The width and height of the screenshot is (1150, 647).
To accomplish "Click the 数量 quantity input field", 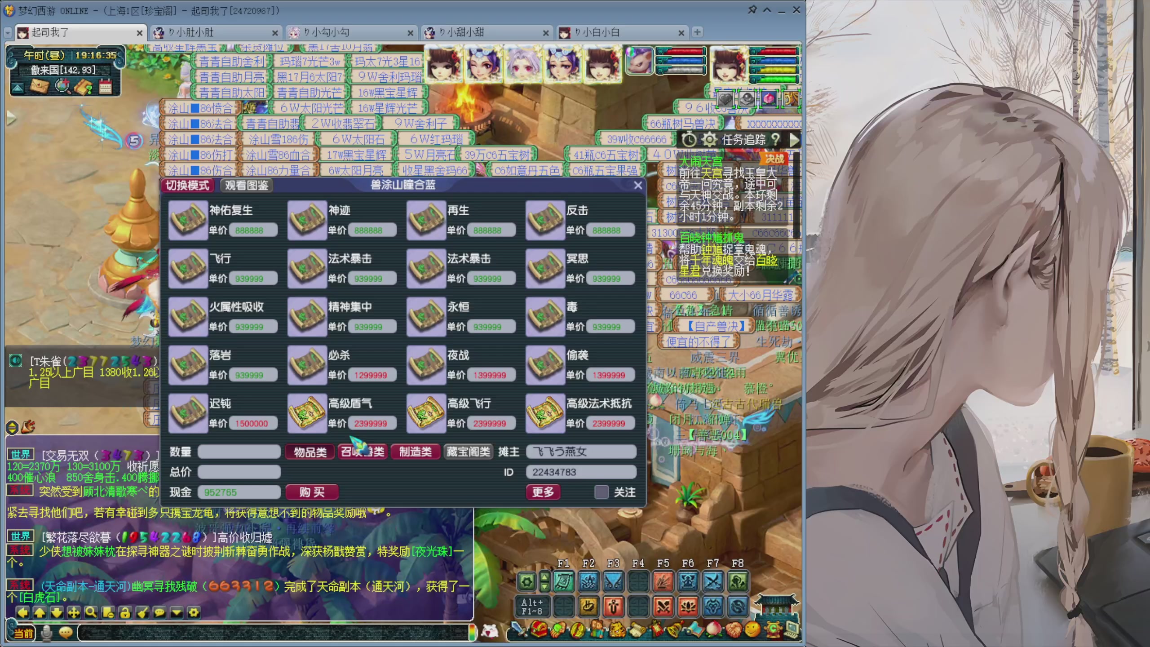I will (x=239, y=452).
